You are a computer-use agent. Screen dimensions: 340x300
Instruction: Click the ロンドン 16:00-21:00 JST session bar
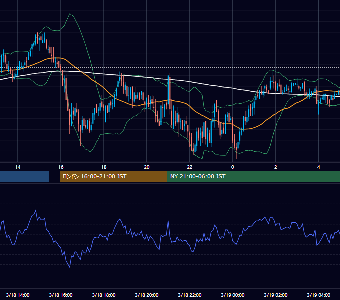point(113,176)
